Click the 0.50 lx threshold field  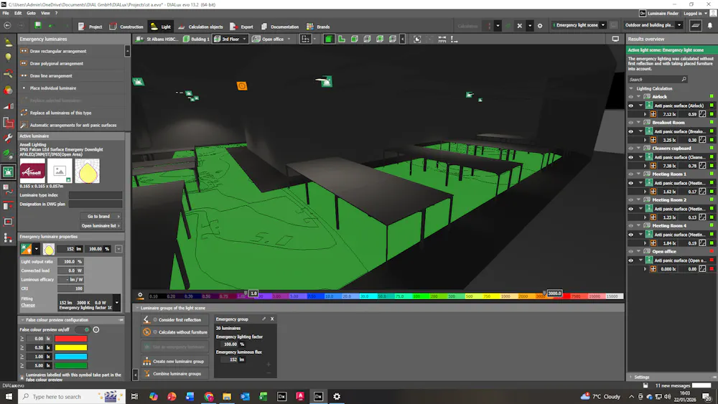click(35, 348)
